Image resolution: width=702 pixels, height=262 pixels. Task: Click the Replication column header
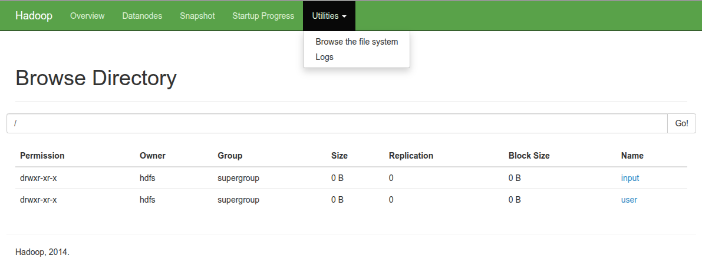click(x=411, y=156)
